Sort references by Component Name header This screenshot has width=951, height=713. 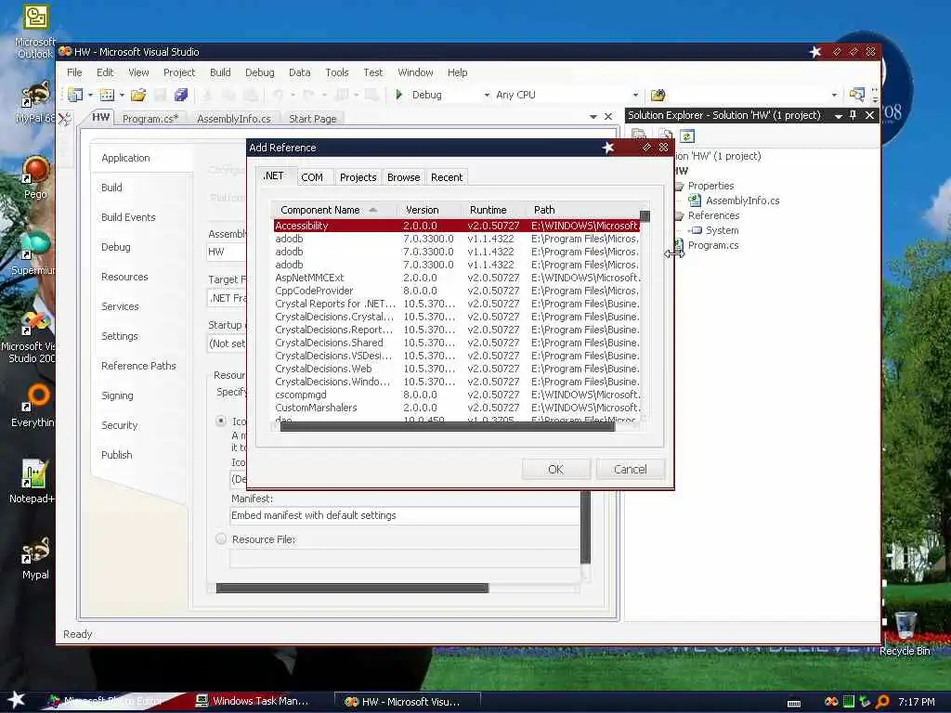point(333,210)
